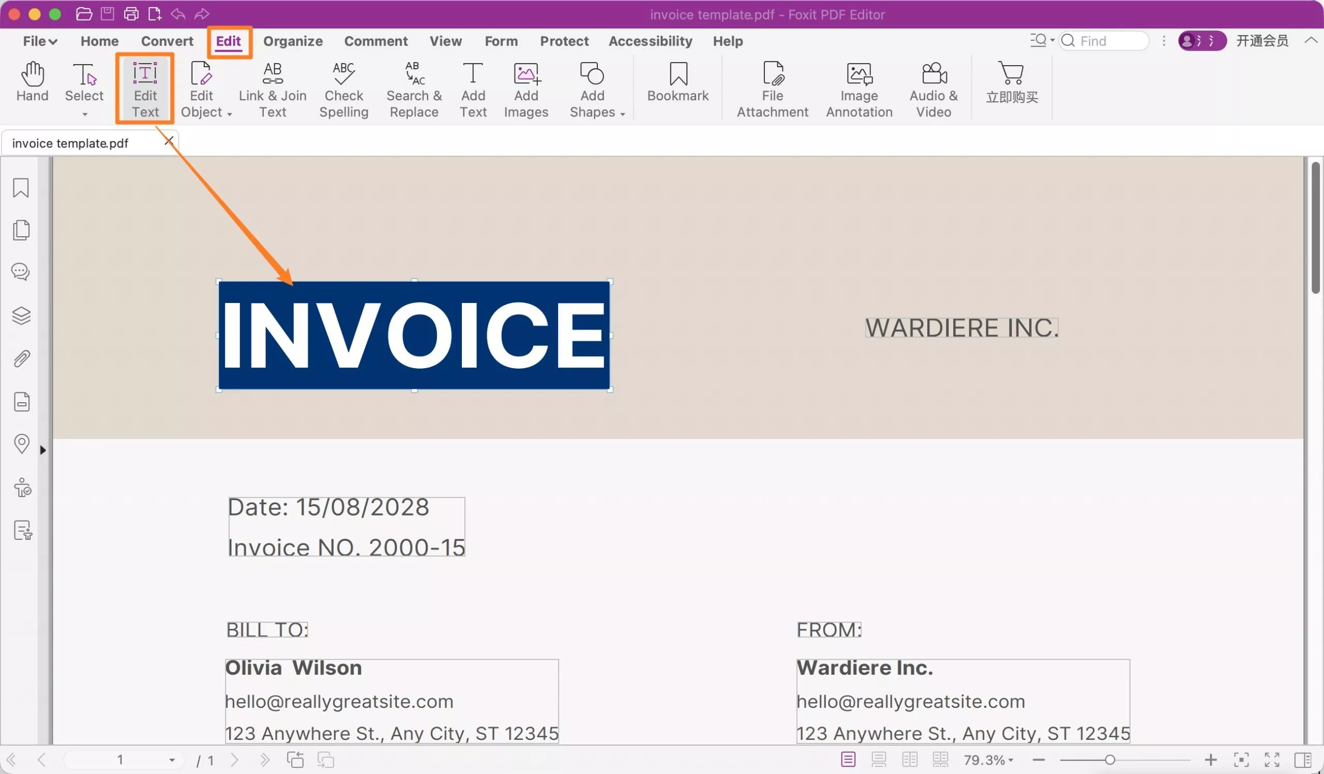The width and height of the screenshot is (1324, 774).
Task: Expand the left navigation panel arrow
Action: [x=43, y=450]
